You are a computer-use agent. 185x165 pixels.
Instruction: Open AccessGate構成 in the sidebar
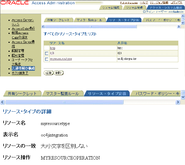pos(23,29)
